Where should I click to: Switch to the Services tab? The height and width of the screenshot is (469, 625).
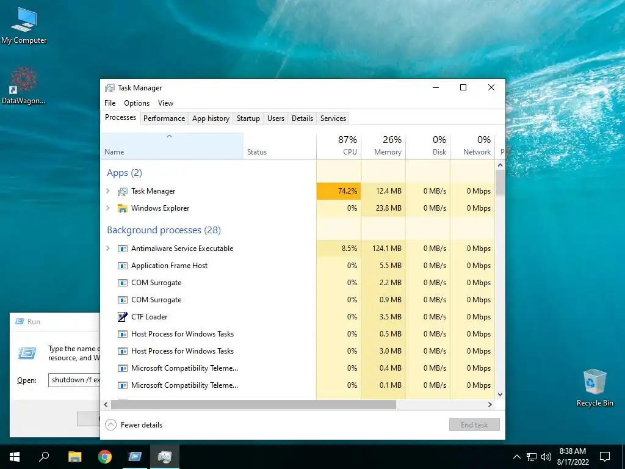(x=333, y=118)
